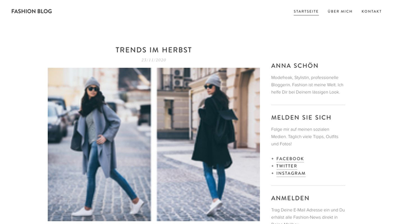Click the Anmelden sidebar heading
Screen dimensions: 393x224
click(x=290, y=198)
